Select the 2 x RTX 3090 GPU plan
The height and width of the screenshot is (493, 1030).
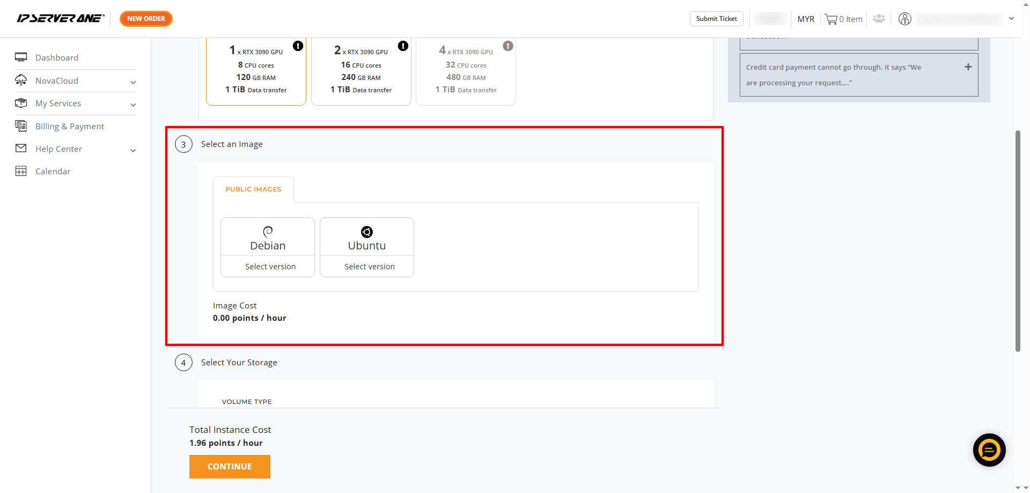361,71
